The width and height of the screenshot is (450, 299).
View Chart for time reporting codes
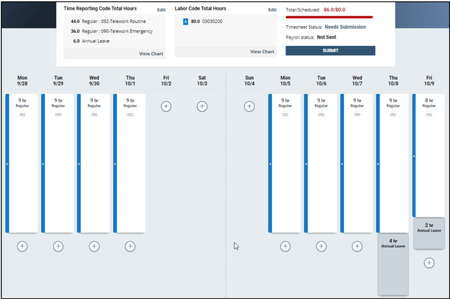[x=151, y=54]
